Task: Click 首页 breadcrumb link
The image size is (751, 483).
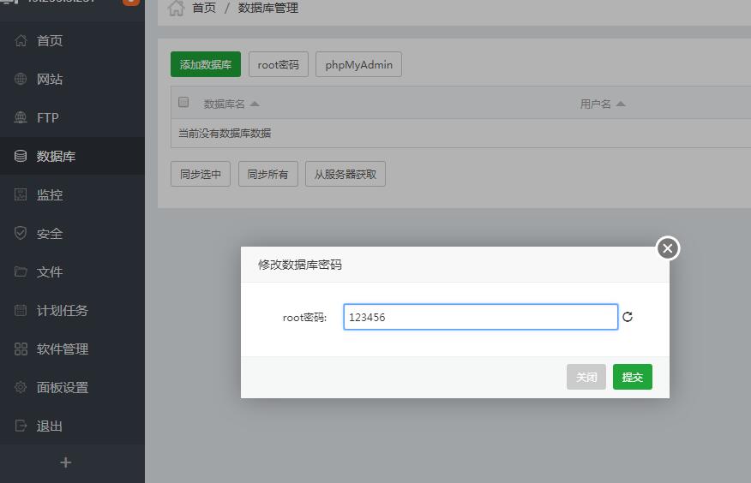Action: click(x=203, y=9)
